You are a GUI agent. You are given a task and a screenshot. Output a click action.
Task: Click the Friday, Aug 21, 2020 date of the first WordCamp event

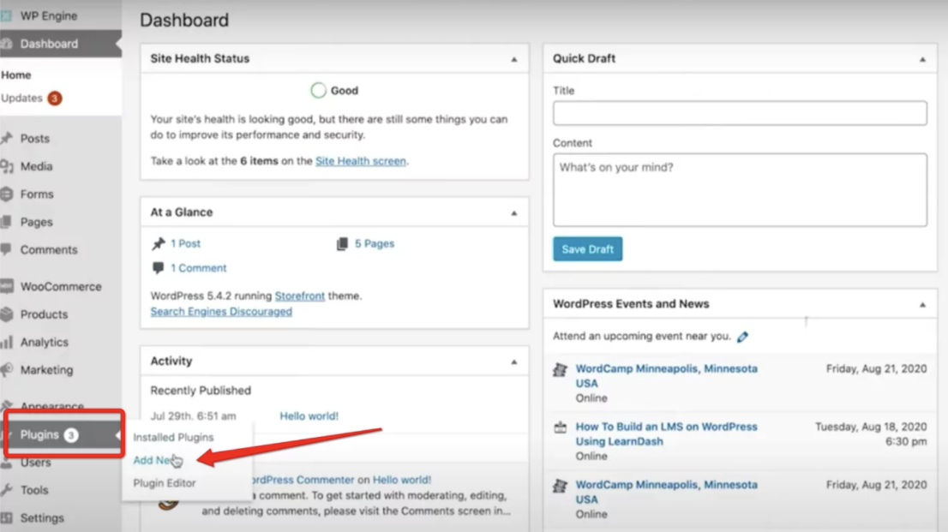tap(876, 368)
